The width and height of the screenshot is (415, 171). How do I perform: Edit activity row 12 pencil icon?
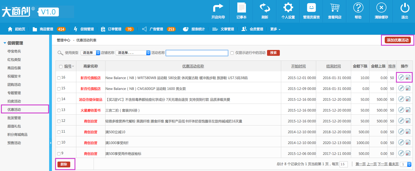coord(401,120)
